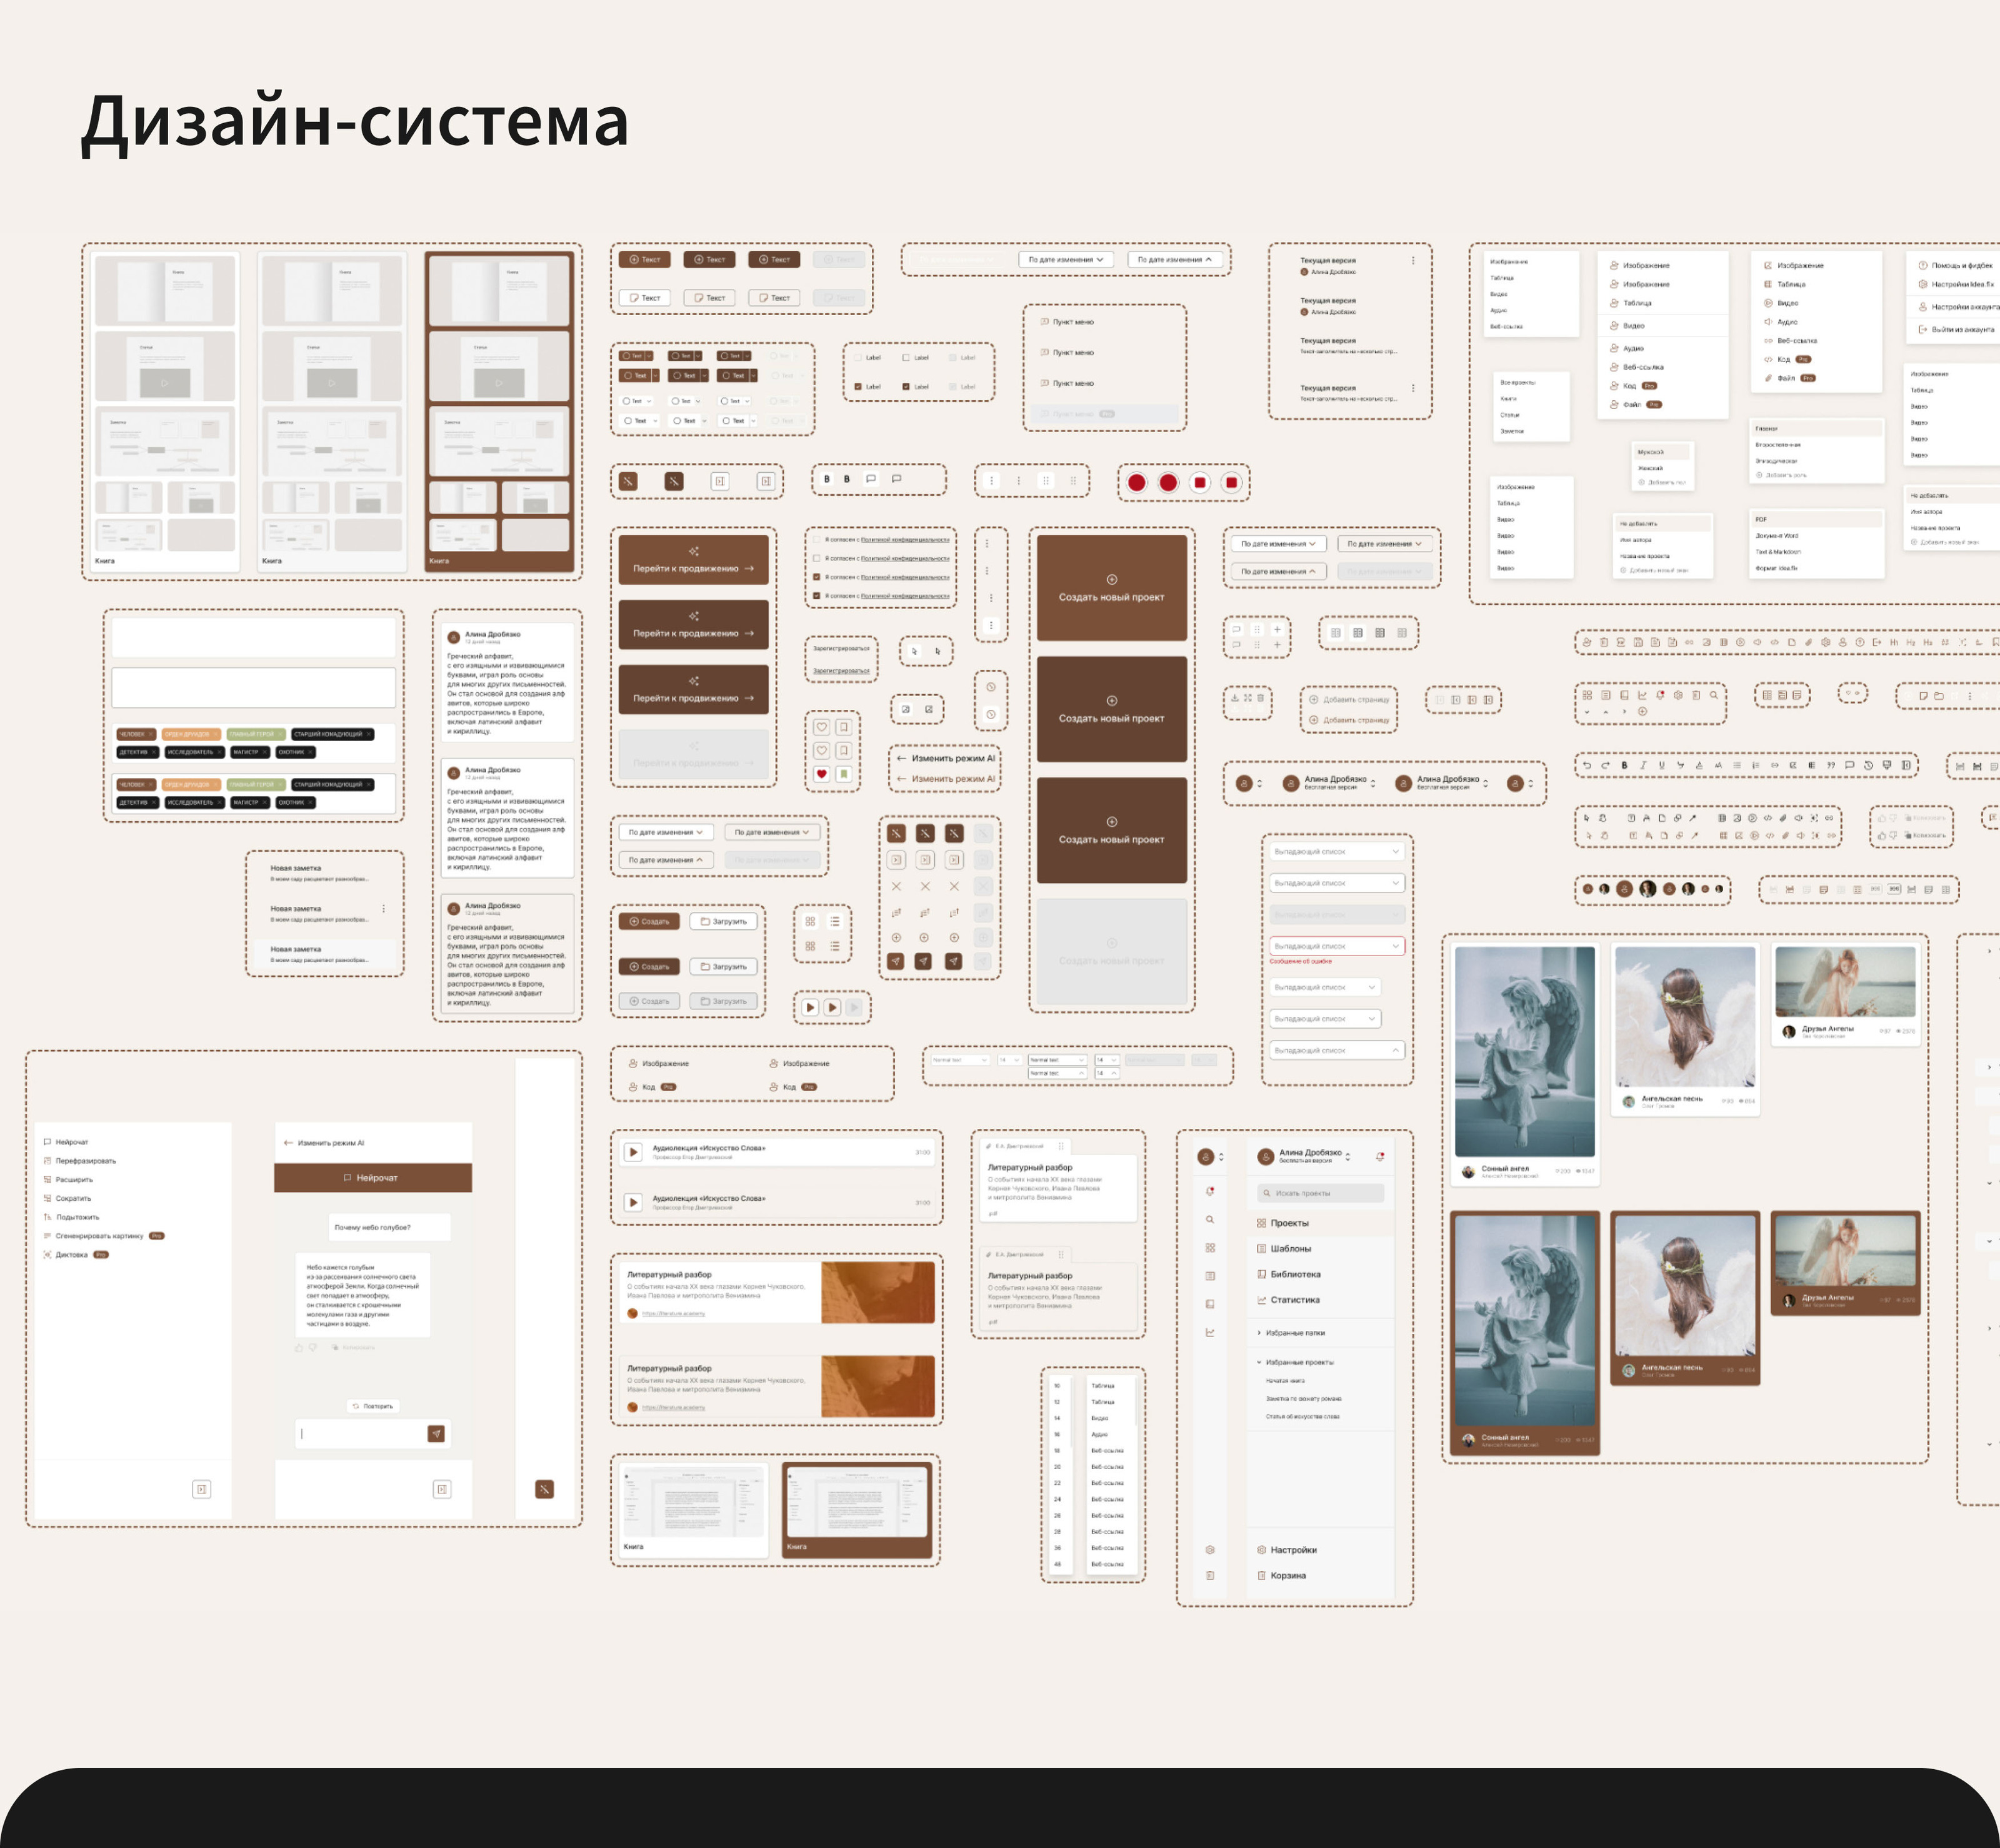Click the bold B formatting icon

pyautogui.click(x=827, y=479)
